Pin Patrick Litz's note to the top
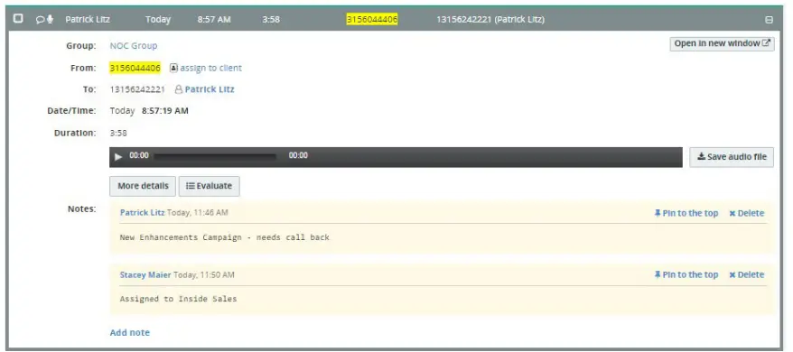The width and height of the screenshot is (793, 352). [686, 213]
